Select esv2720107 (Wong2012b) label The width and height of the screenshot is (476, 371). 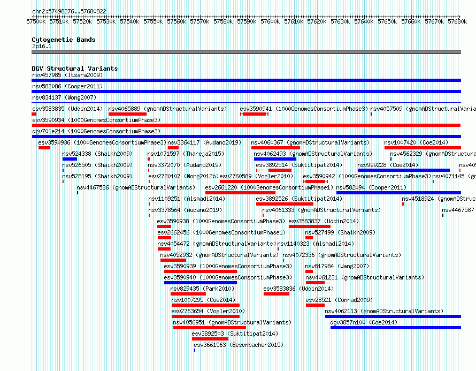point(183,176)
